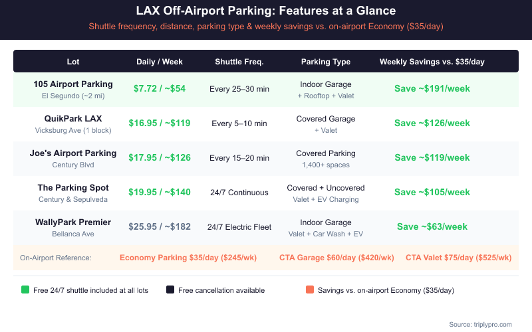Click the green legend color square
Viewport: 532px width, 332px height.
coord(25,290)
